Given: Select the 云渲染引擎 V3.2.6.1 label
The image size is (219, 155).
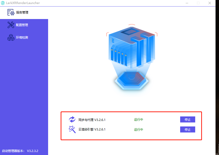Looking at the screenshot, I should point(92,129).
